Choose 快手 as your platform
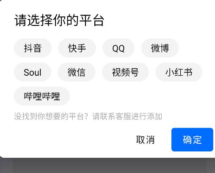The image size is (215, 173). 77,48
